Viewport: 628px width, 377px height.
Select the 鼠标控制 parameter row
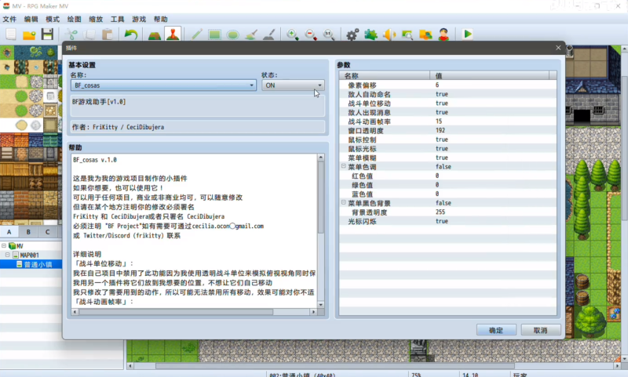pos(447,140)
